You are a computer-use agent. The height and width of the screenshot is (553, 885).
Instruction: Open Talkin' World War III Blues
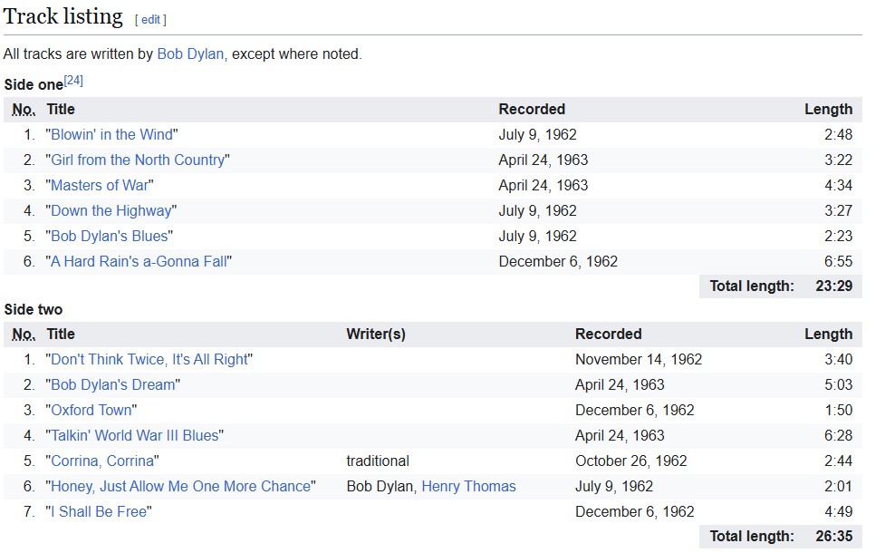(135, 435)
